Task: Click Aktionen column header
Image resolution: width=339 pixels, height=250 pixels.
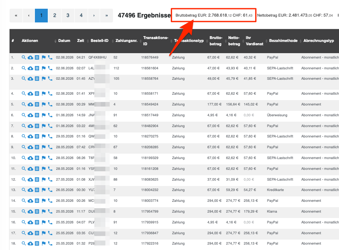Action: click(29, 41)
